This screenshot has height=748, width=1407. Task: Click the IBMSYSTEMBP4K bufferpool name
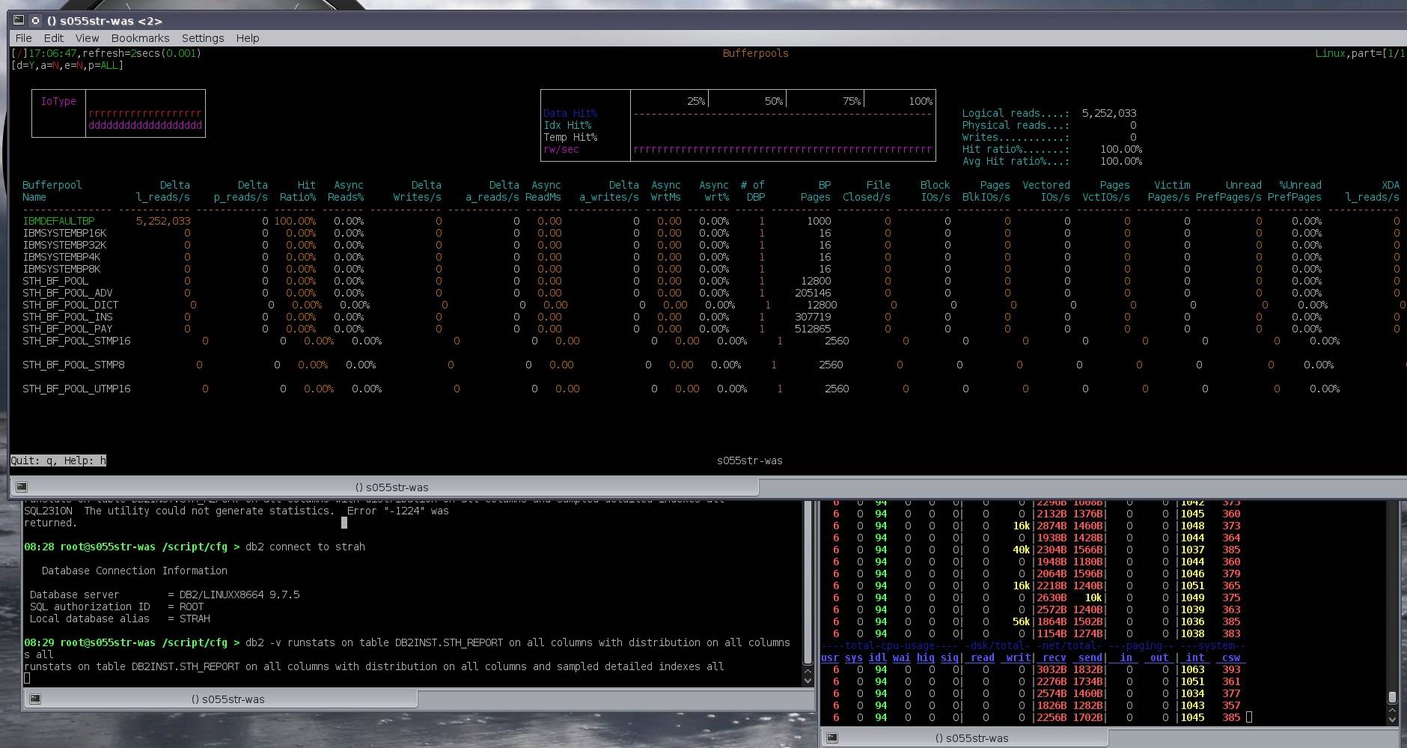[61, 257]
